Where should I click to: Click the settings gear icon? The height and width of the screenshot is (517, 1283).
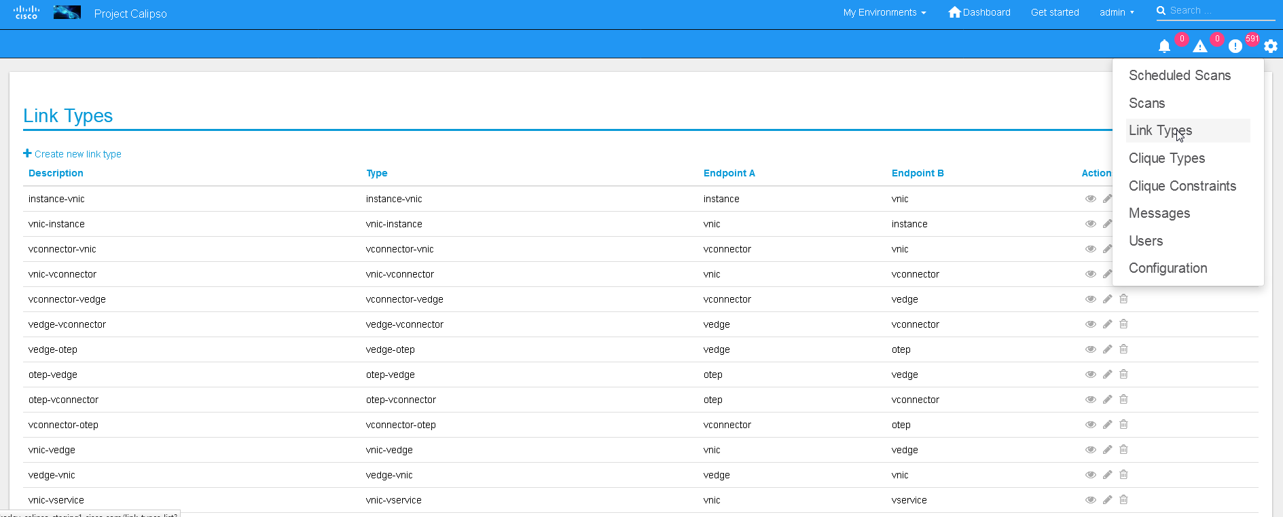[1270, 46]
